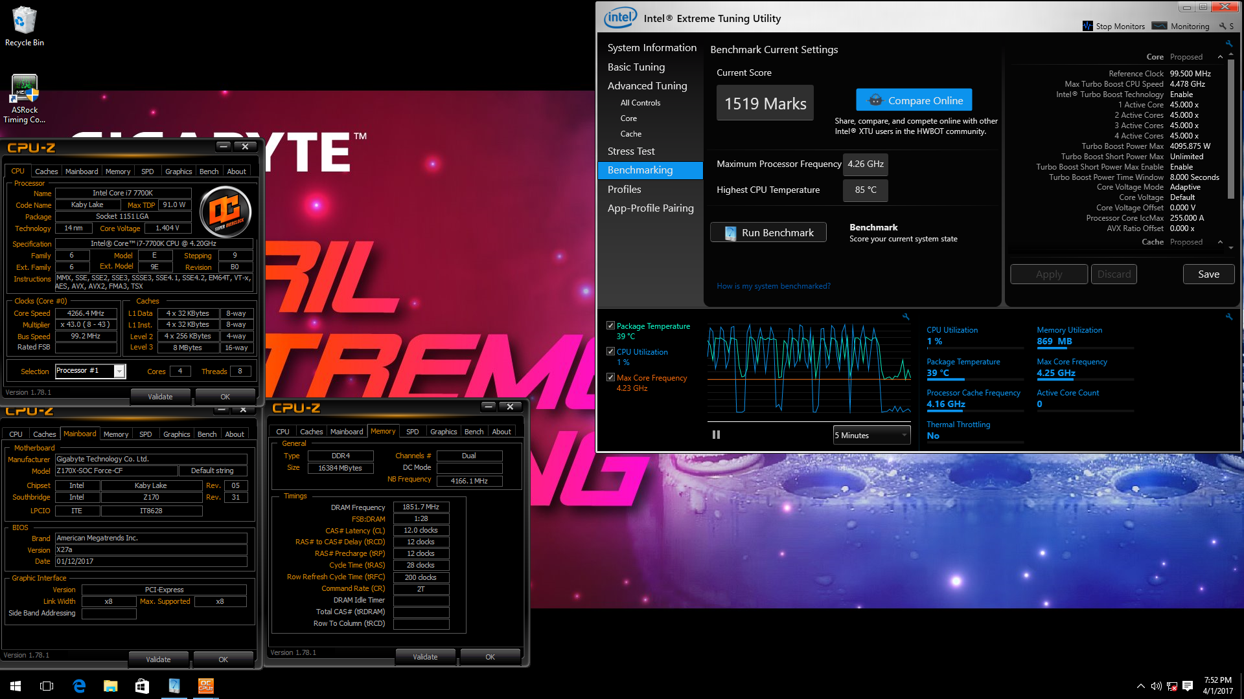Click the 1851.7 MHz DRAM Frequency field
The width and height of the screenshot is (1244, 699).
(x=421, y=507)
